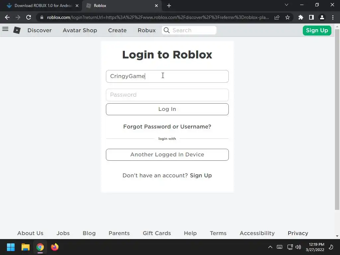Open the hamburger navigation menu

tap(5, 29)
